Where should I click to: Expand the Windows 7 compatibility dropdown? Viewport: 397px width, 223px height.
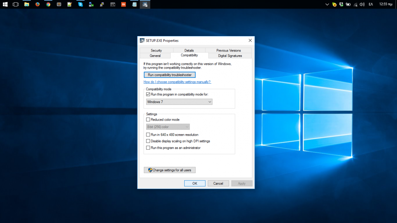[x=179, y=102]
